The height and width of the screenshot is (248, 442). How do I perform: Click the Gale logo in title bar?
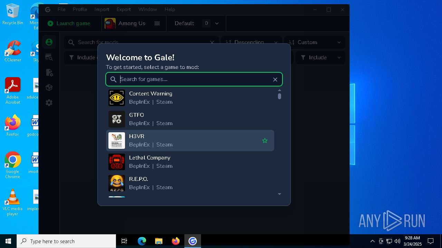(48, 10)
